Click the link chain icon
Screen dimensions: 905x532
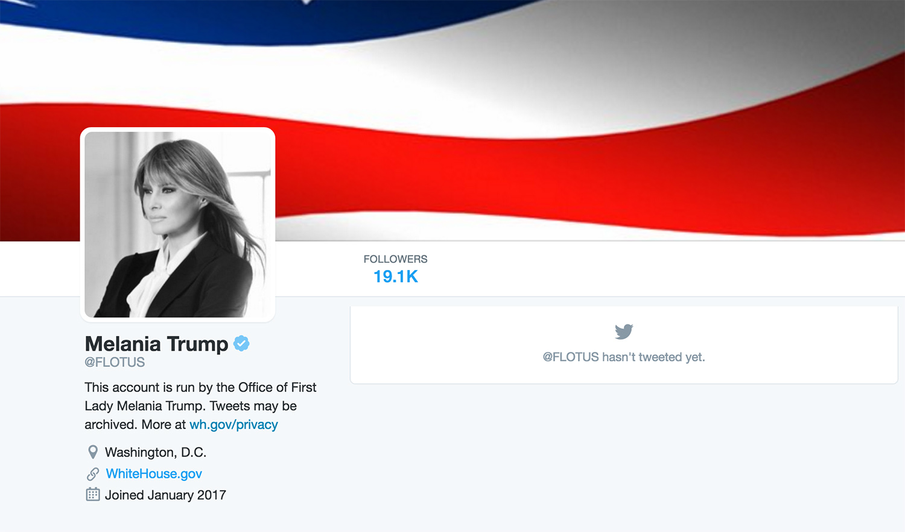coord(93,474)
